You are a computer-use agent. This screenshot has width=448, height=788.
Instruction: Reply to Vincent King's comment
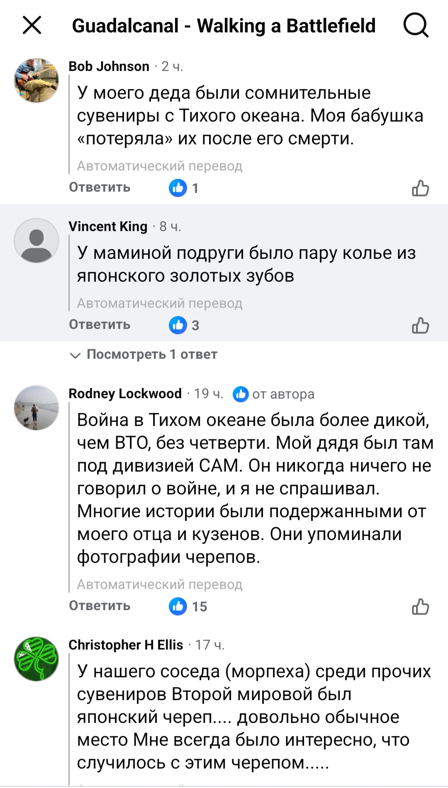point(100,325)
